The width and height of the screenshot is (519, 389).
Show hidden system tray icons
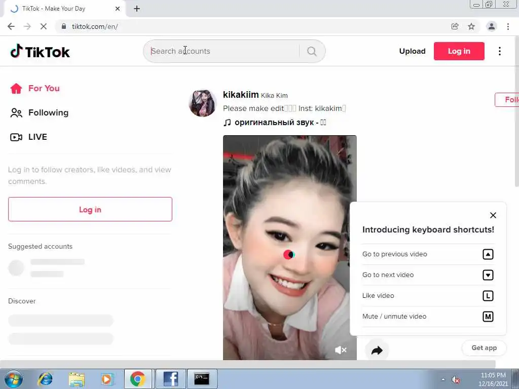[443, 379]
